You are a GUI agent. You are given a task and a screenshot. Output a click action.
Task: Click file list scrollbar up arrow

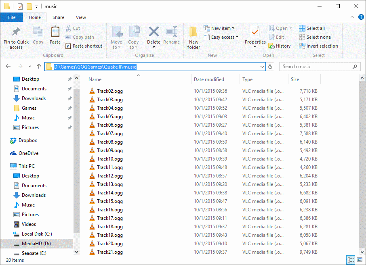(362, 78)
